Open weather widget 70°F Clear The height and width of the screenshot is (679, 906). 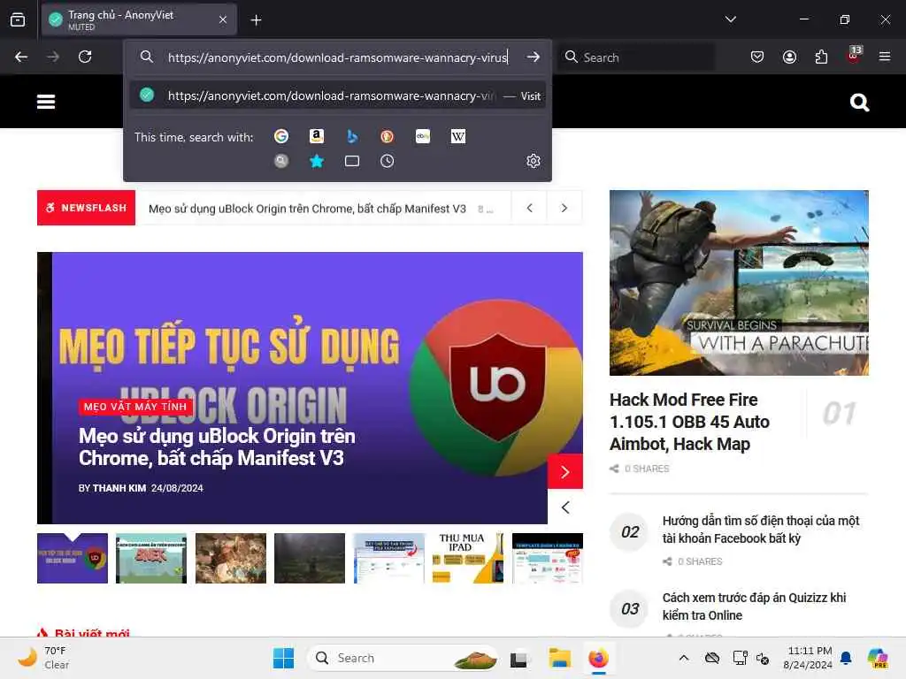43,658
